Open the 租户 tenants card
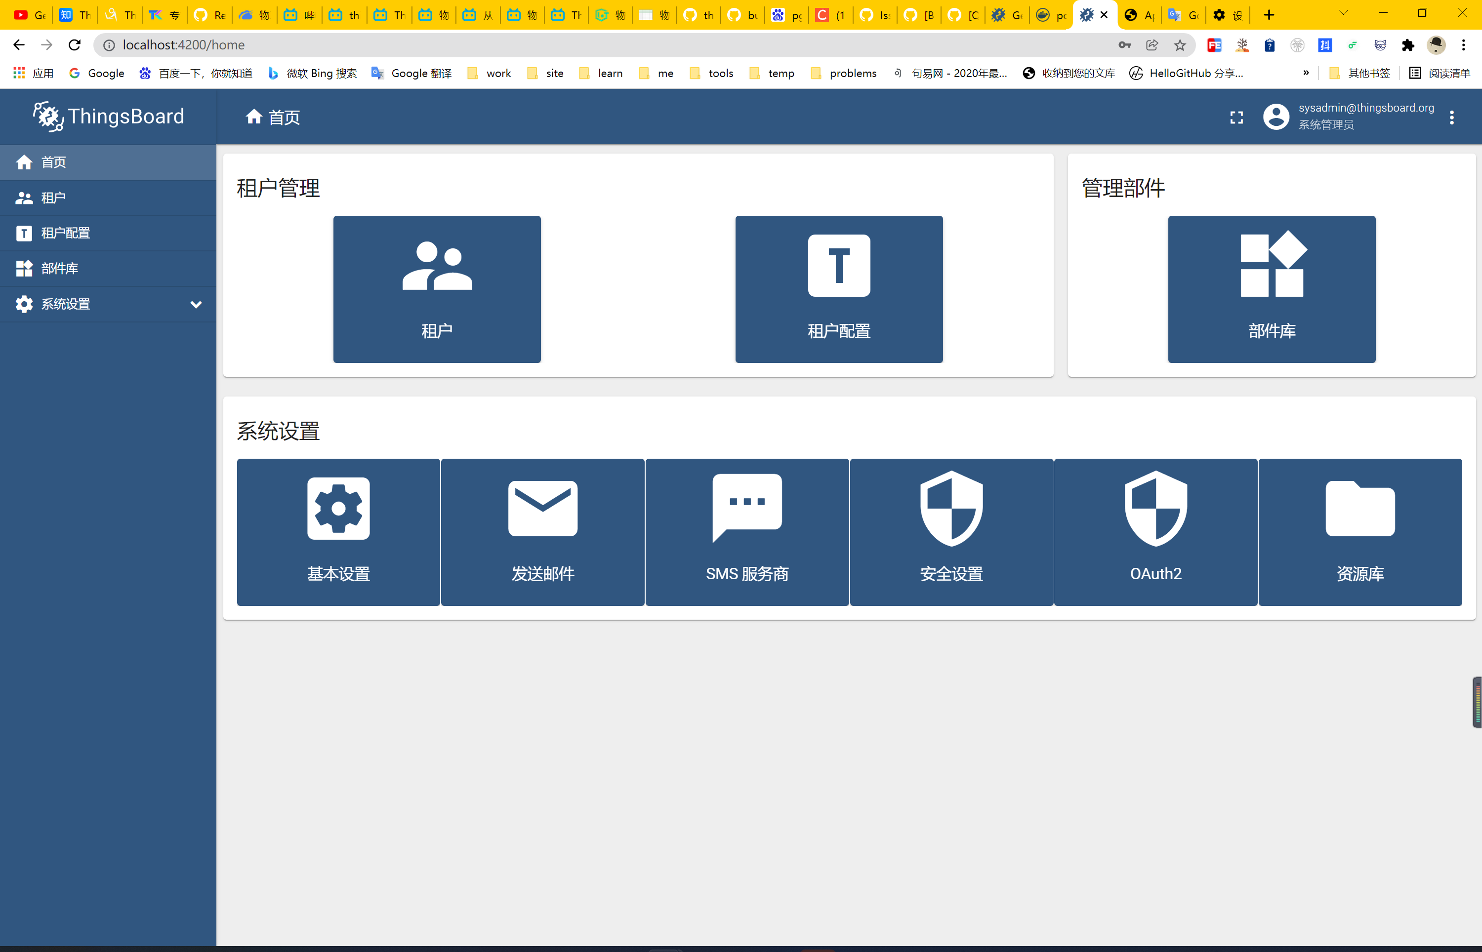 pyautogui.click(x=437, y=289)
